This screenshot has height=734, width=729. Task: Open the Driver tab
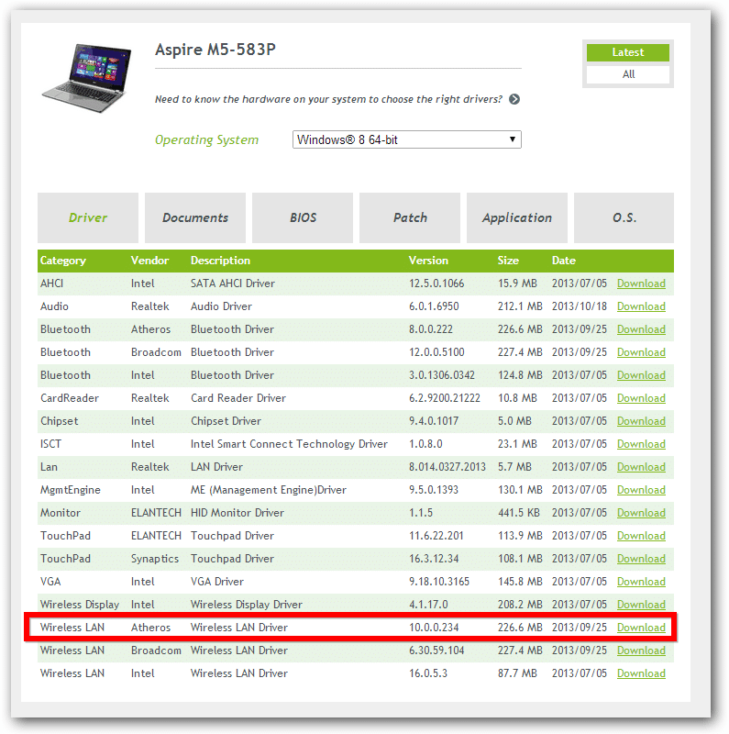point(88,217)
